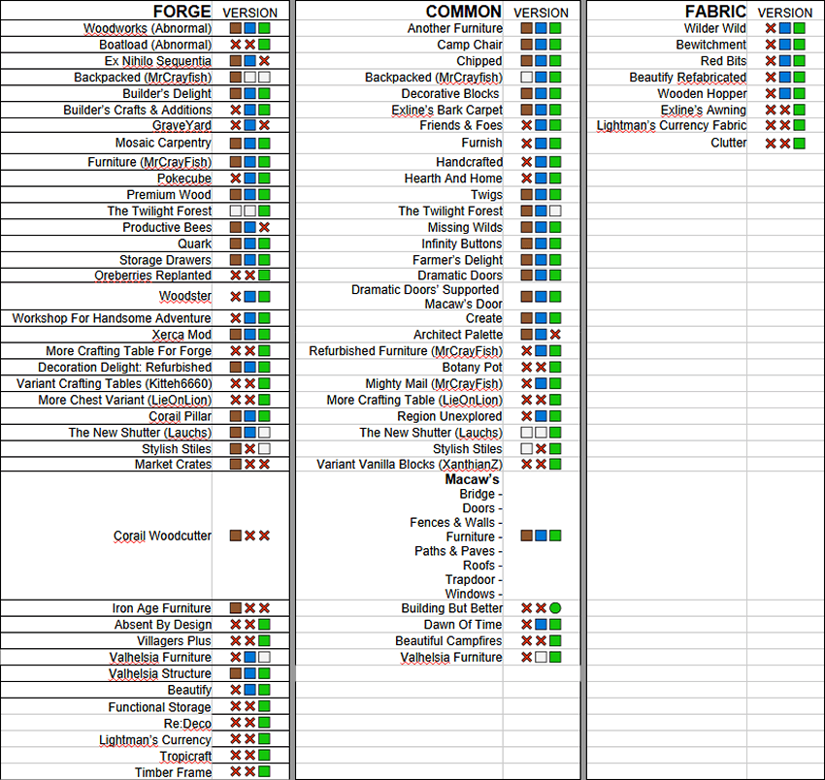The image size is (825, 780).
Task: Select the brown square in Market Crates row
Action: click(x=236, y=464)
